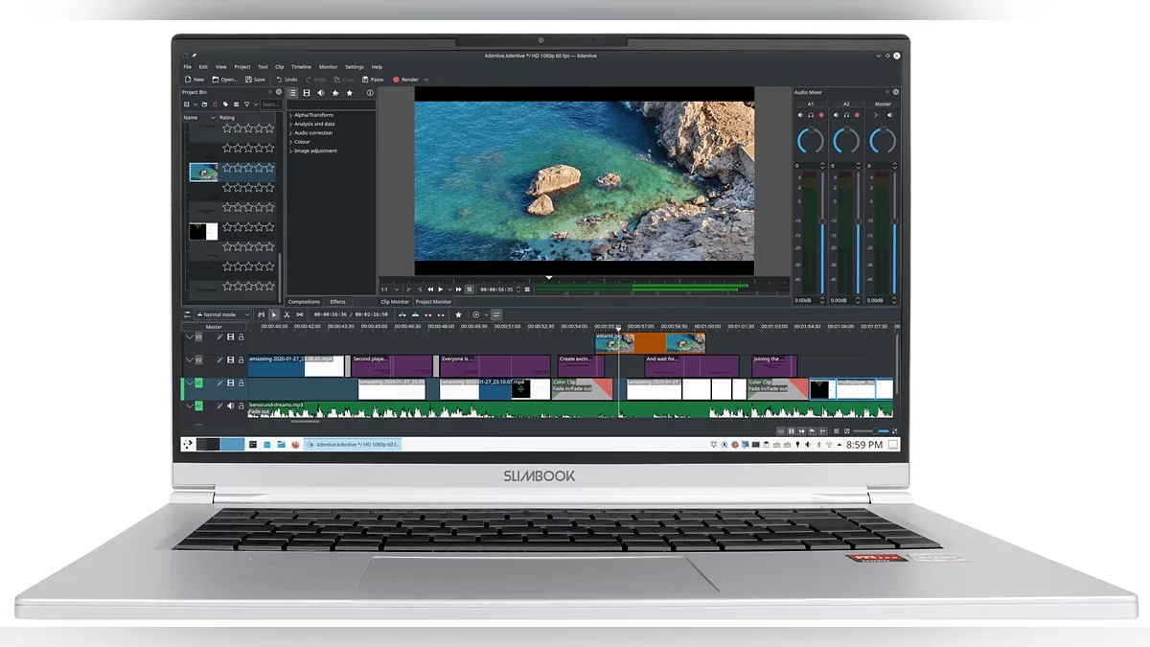1150x647 pixels.
Task: Click the filter funnel icon in Project Bin
Action: point(246,104)
